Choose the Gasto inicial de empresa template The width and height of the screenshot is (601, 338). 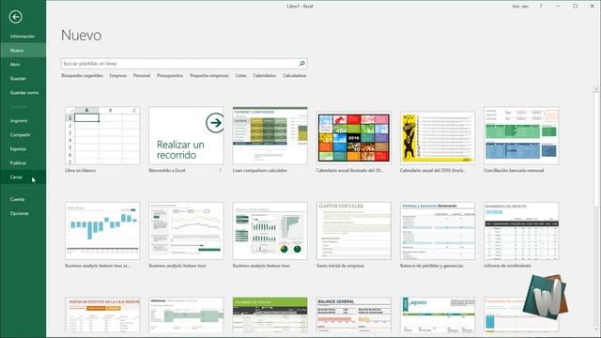354,231
